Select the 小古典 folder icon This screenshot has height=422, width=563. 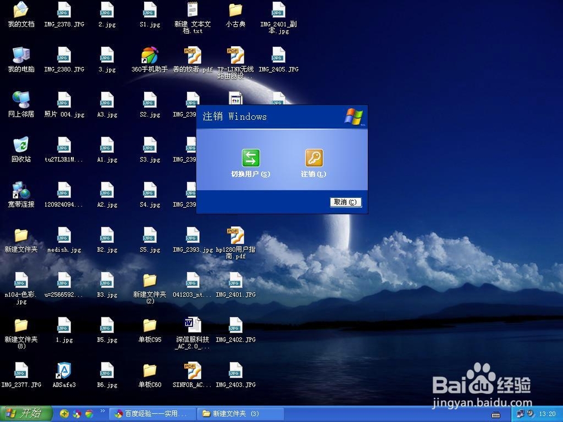[x=235, y=10]
